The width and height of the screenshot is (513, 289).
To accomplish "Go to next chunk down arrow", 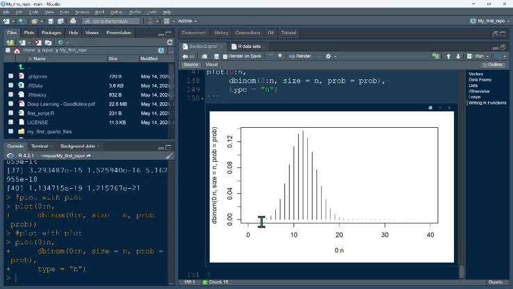I will click(x=458, y=56).
